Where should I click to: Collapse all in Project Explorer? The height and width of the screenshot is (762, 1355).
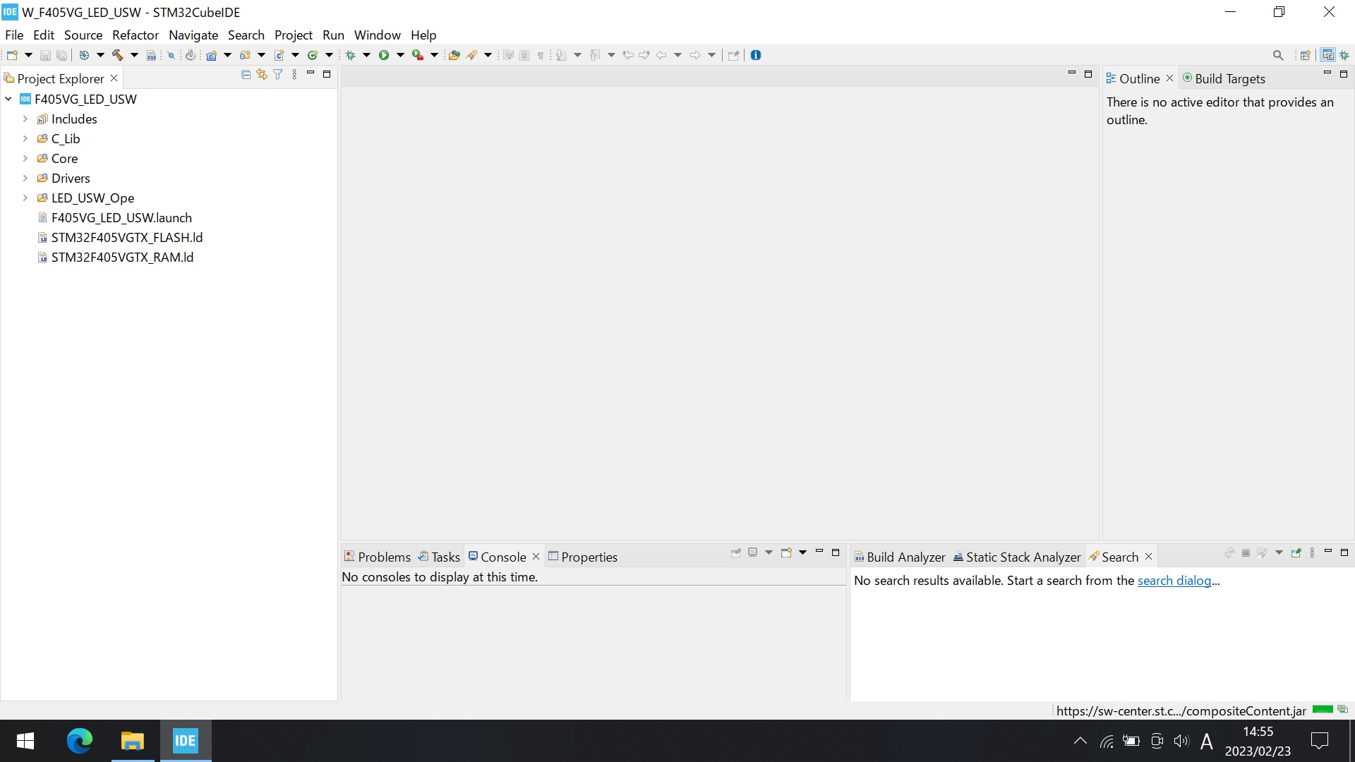pyautogui.click(x=246, y=74)
